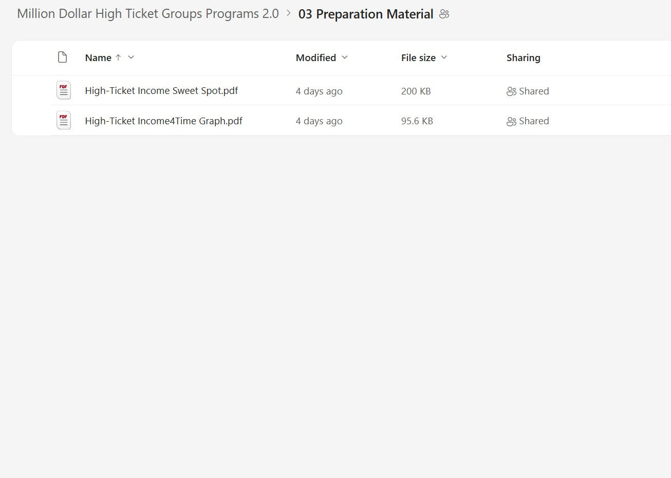Click the sharing members icon next to folder title
The image size is (671, 478).
pos(444,14)
